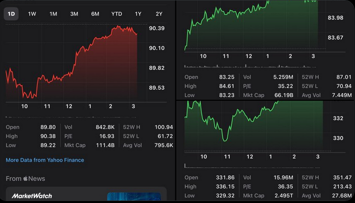Switch chart to 2Y range

pos(159,14)
